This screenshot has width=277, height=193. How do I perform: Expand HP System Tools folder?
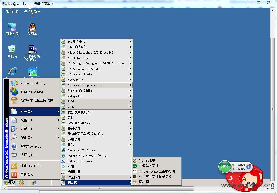point(96,74)
